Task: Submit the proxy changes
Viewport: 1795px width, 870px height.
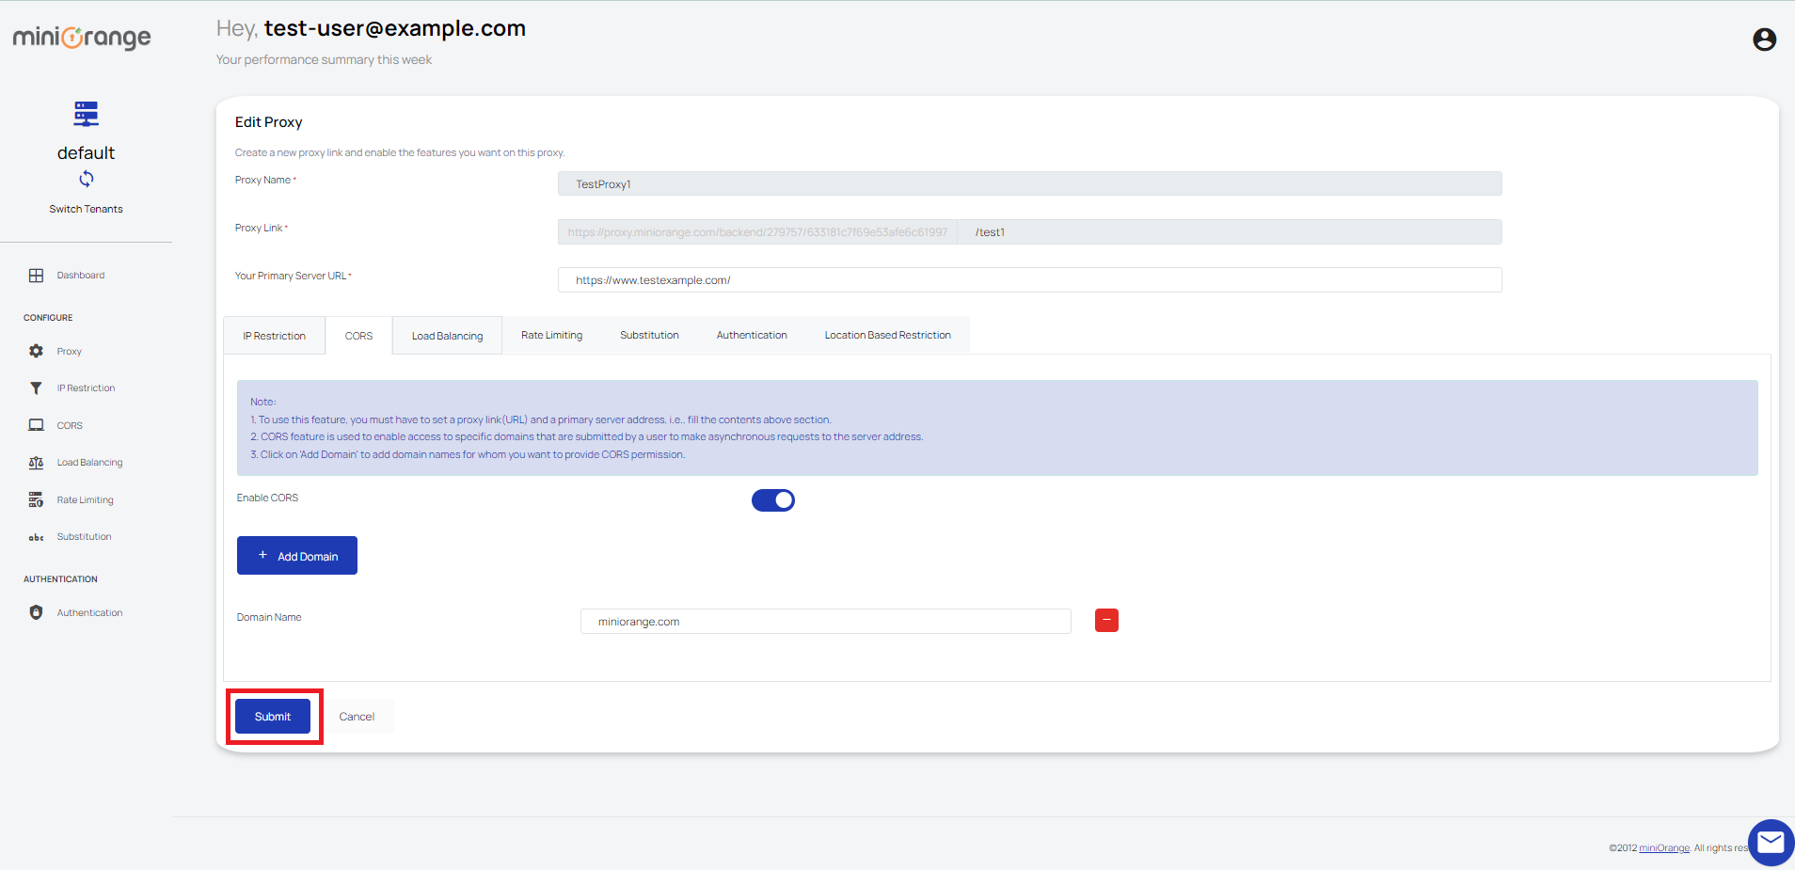Action: tap(273, 717)
